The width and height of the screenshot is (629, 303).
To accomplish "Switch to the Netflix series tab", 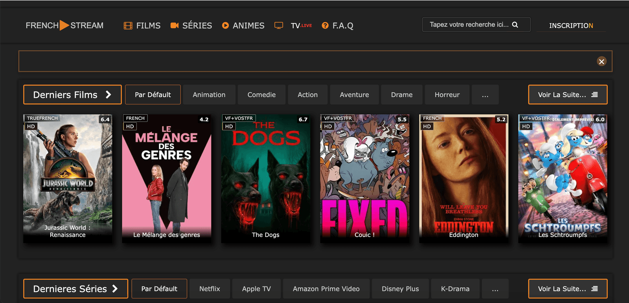I will pos(210,289).
